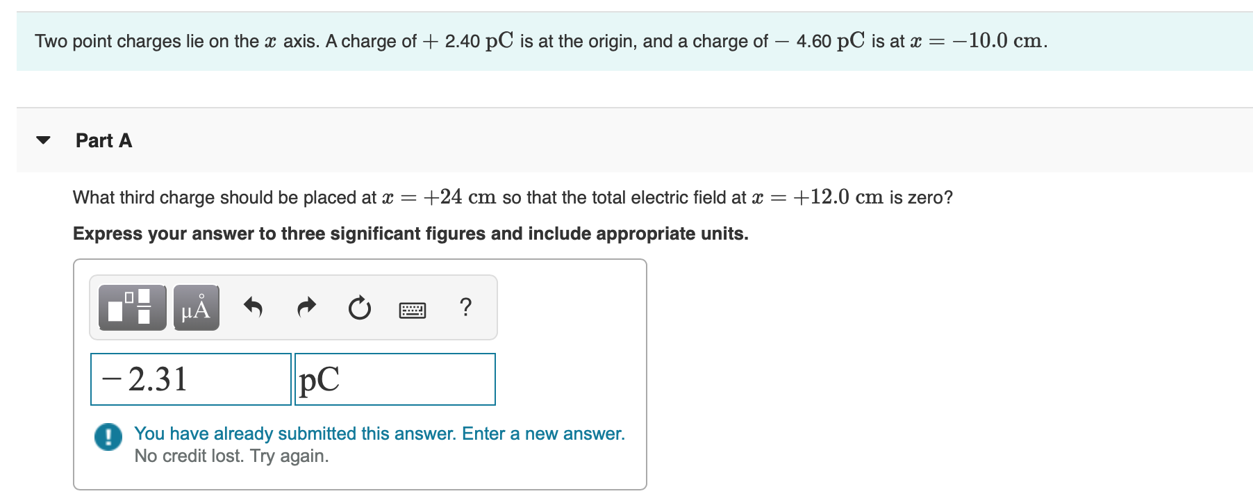The height and width of the screenshot is (496, 1253).
Task: Redo the answer edit
Action: (x=306, y=306)
